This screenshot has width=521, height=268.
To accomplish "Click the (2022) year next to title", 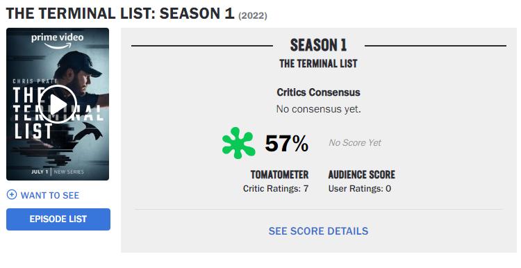I will (x=253, y=15).
